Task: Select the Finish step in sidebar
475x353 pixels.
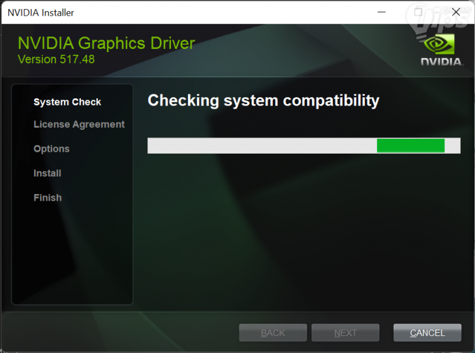Action: (x=48, y=197)
